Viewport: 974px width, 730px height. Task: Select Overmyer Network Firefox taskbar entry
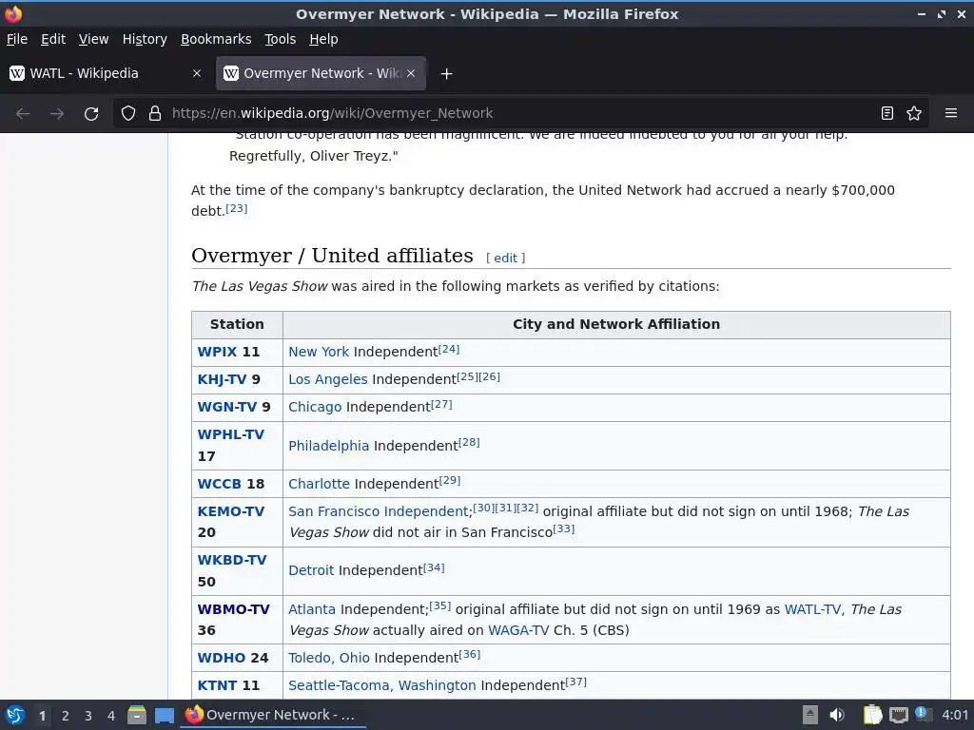273,715
